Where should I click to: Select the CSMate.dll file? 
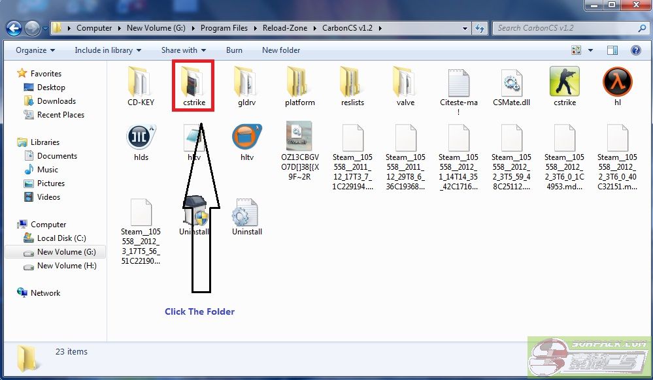tap(511, 84)
